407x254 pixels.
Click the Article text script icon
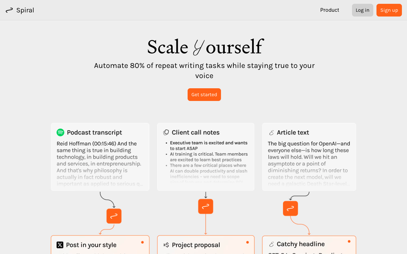coord(272,133)
